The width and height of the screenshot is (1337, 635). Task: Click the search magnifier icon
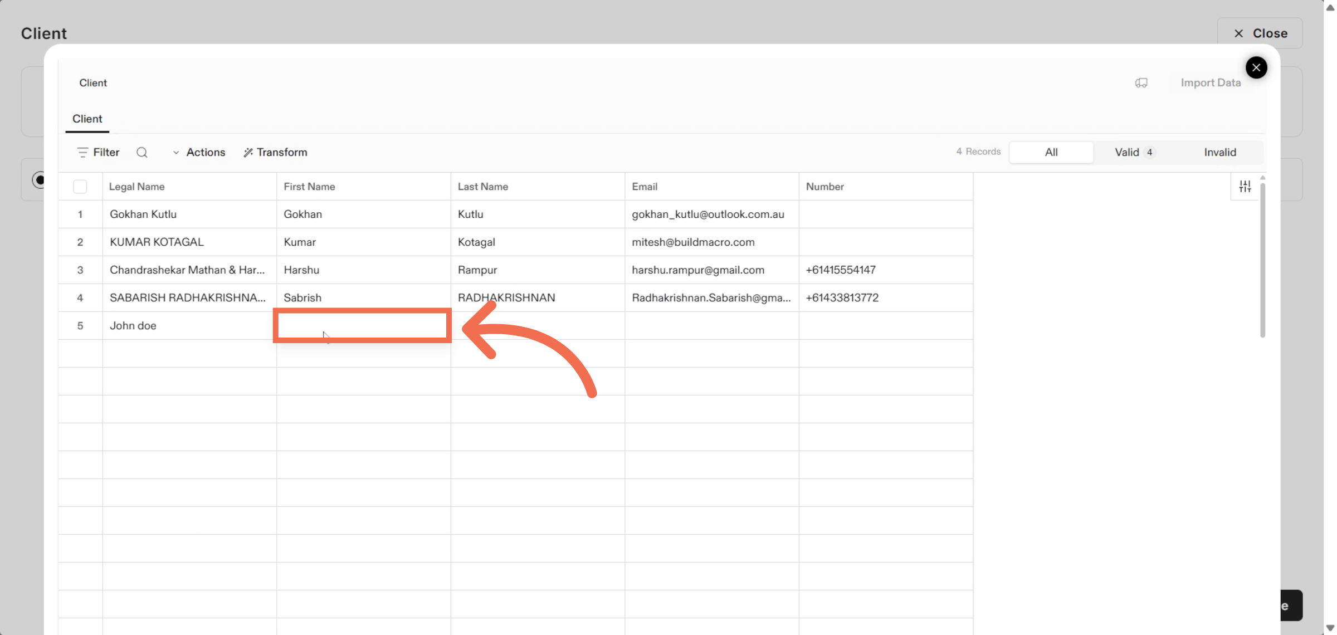coord(142,153)
